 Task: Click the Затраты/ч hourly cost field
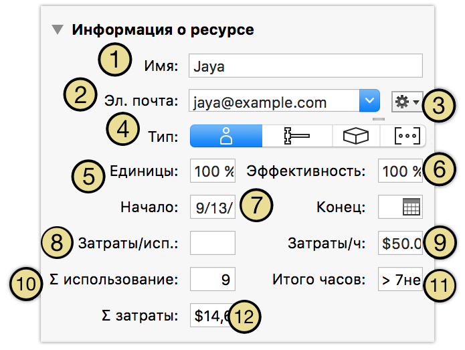pos(400,243)
